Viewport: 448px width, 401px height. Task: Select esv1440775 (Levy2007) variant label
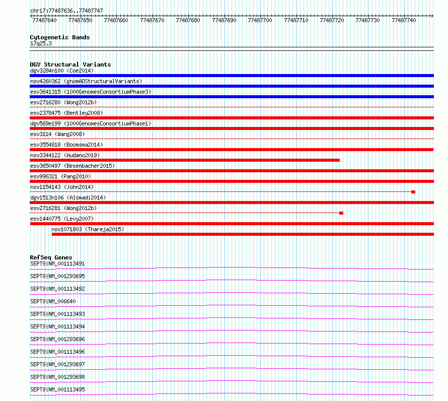(x=62, y=219)
